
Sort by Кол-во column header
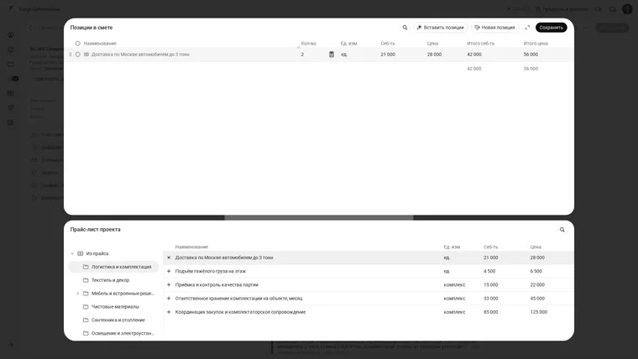pyautogui.click(x=308, y=44)
